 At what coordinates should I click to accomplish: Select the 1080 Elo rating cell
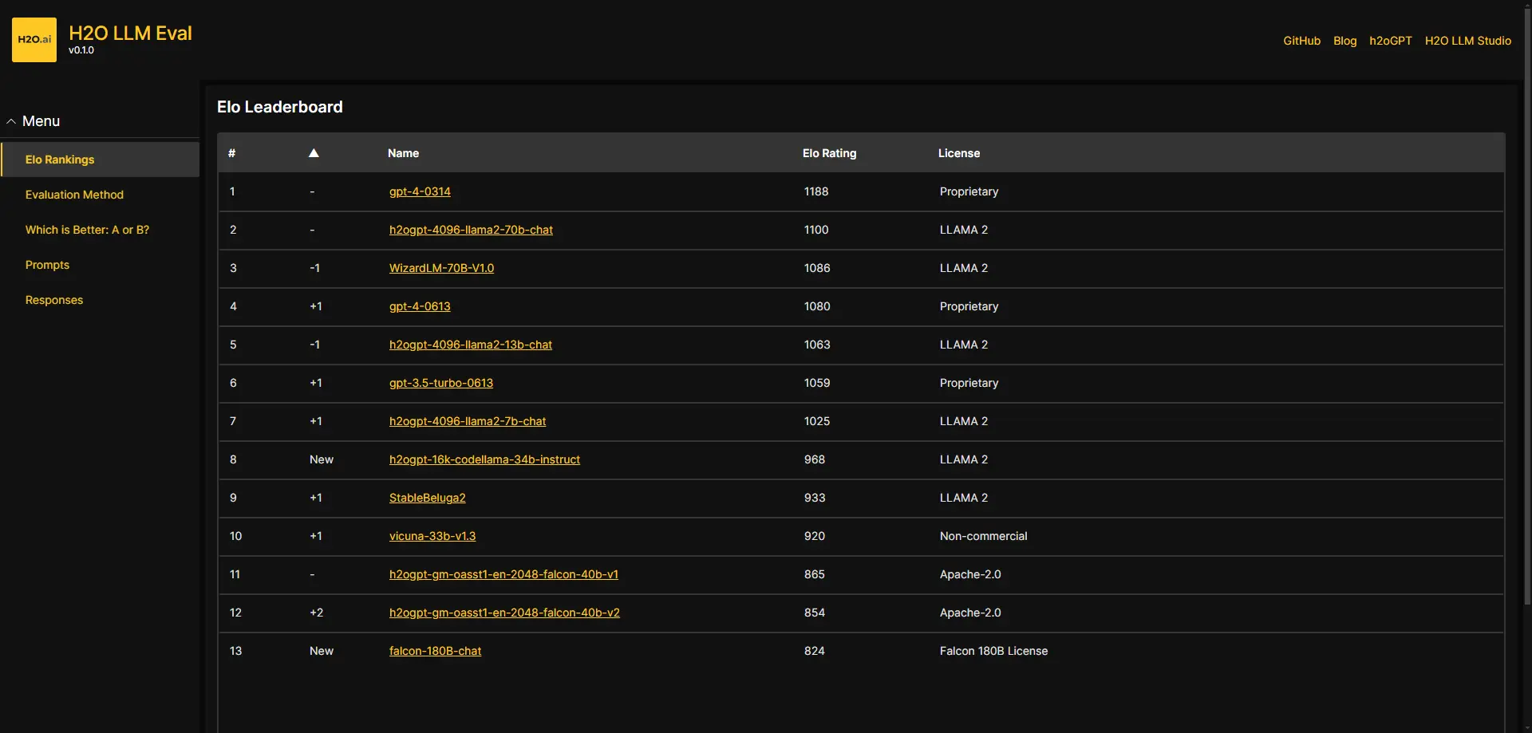click(817, 306)
